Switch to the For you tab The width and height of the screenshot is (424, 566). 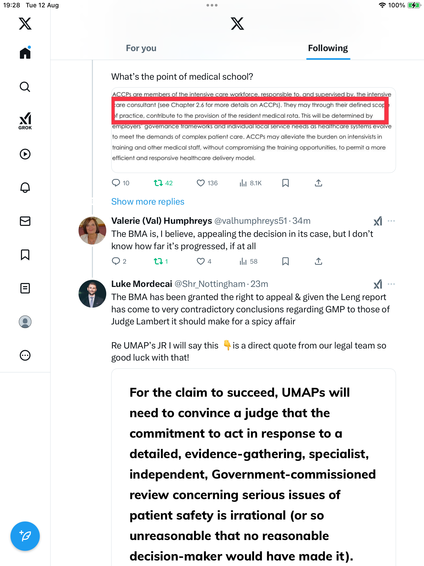[141, 48]
